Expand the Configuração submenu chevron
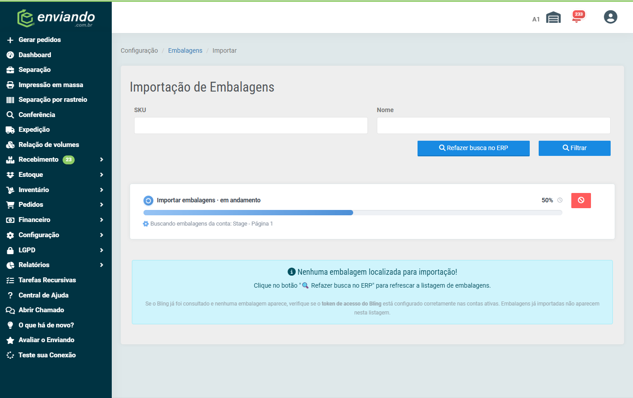The image size is (633, 398). [x=101, y=235]
